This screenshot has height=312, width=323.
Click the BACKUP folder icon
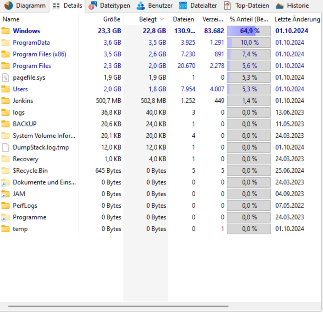click(x=5, y=124)
